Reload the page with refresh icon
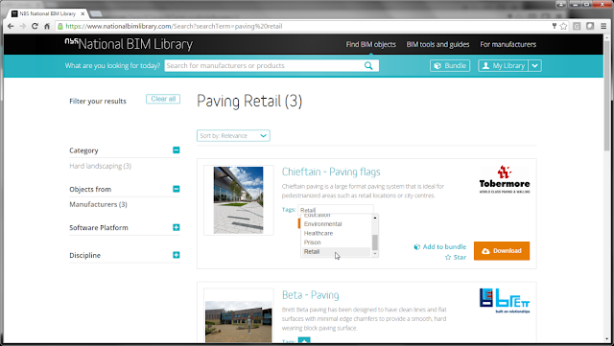 [x=35, y=26]
